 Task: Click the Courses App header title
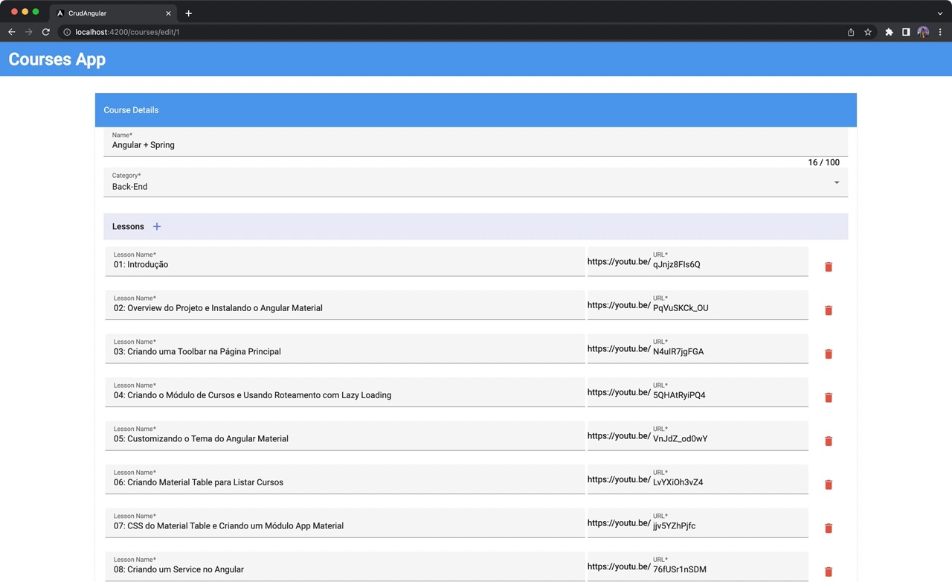click(57, 60)
